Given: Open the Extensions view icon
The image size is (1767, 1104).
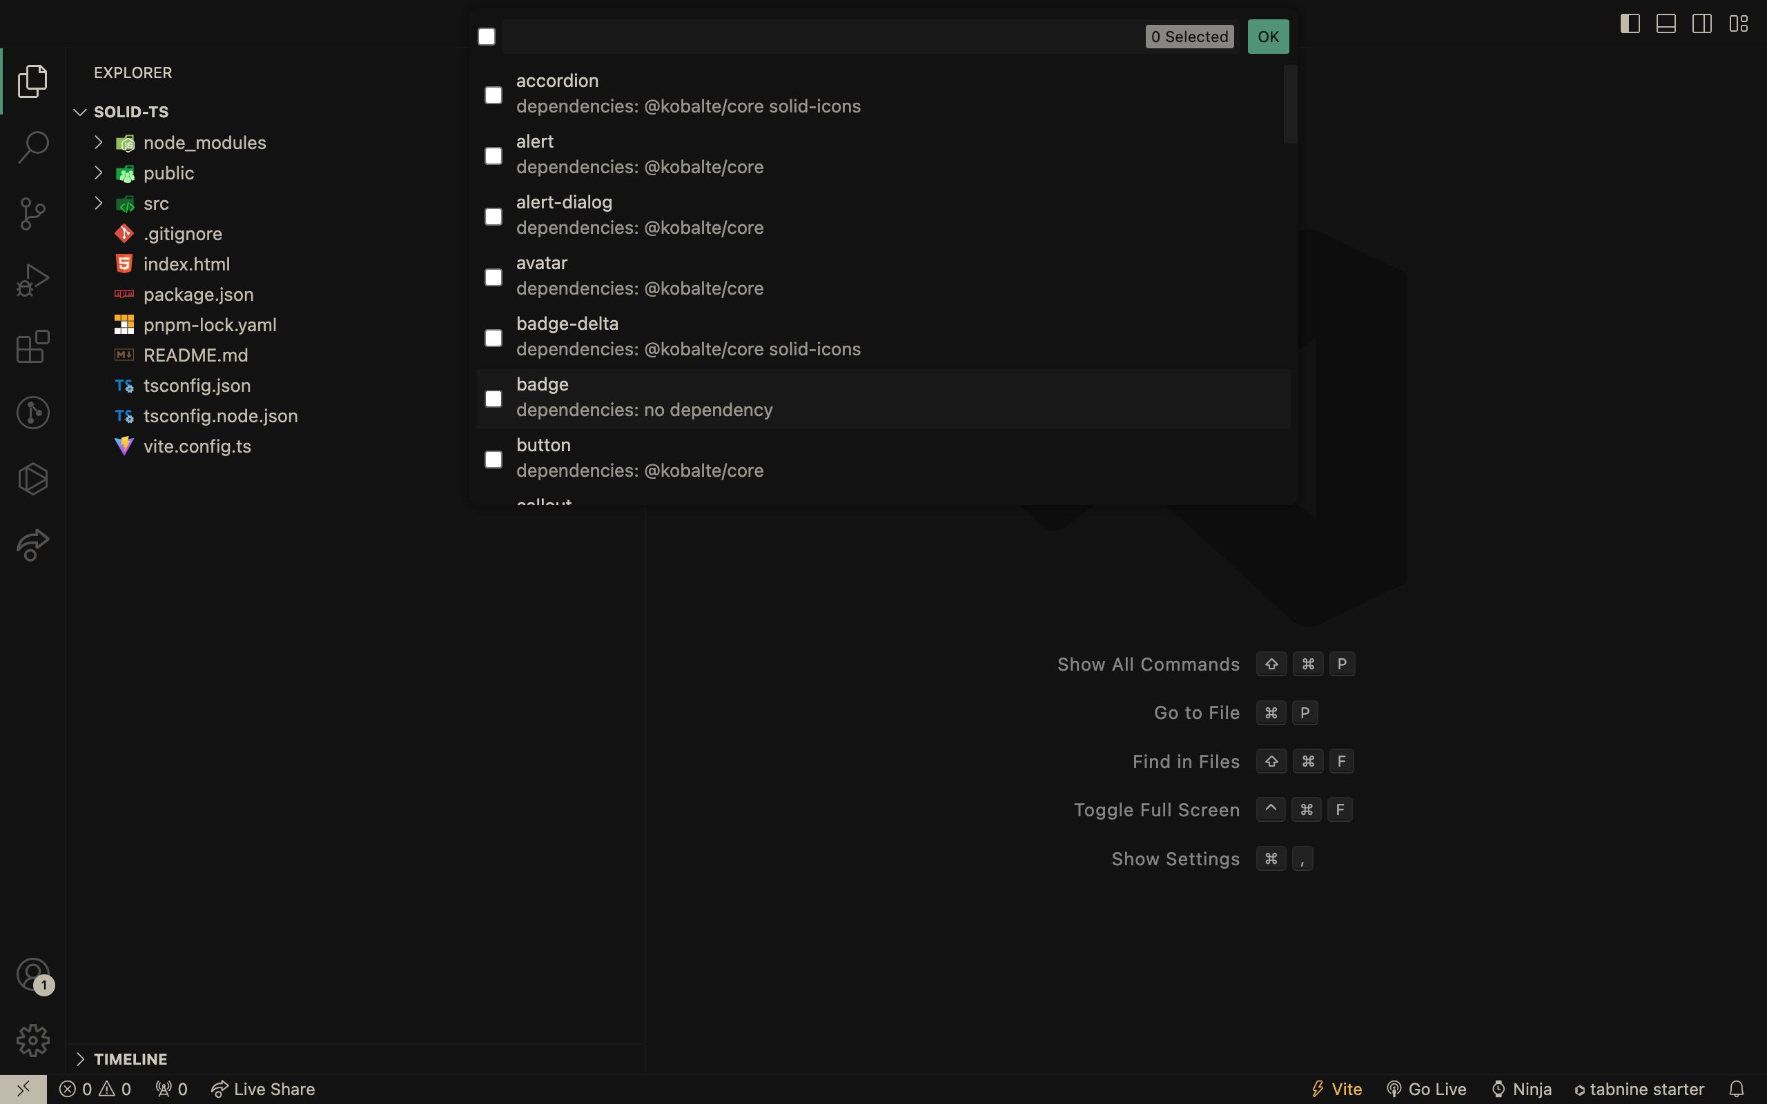Looking at the screenshot, I should click(33, 346).
